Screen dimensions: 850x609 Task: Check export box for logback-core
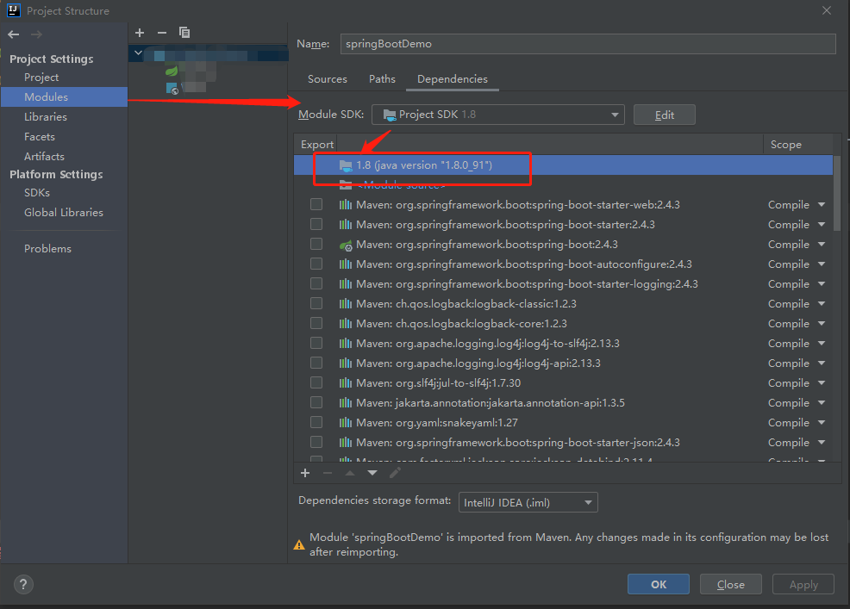pyautogui.click(x=316, y=323)
